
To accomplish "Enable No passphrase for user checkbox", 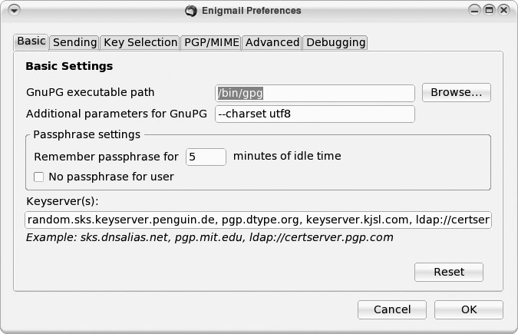I will point(39,177).
